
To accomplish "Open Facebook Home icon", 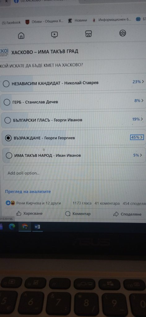I will (x=21, y=36).
